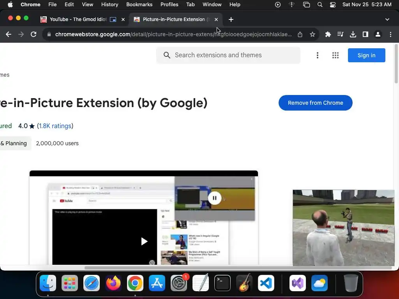Click the vertical page scrollbar
Screen dimensions: 399x299
click(x=396, y=63)
